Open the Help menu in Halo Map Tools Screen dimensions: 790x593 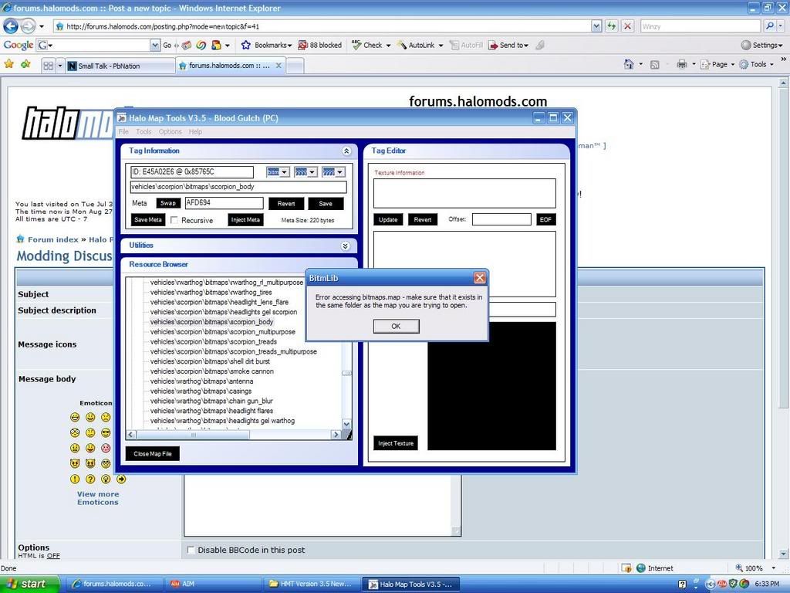[x=195, y=131]
